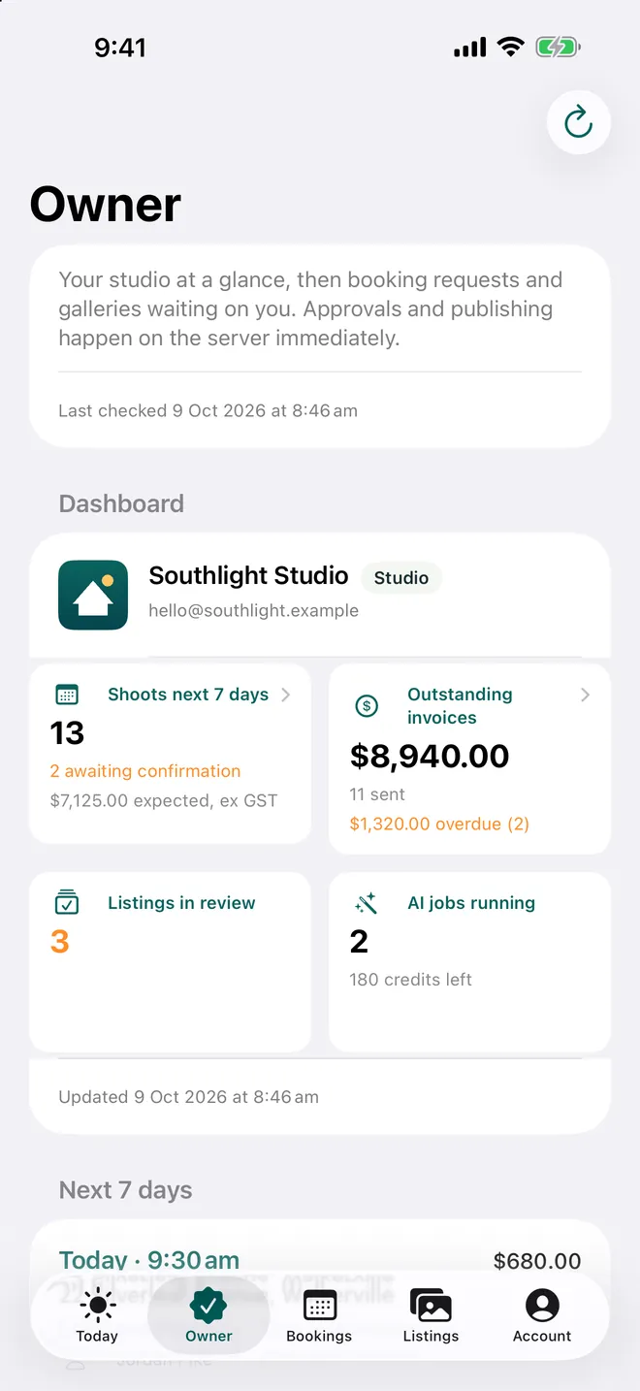640x1391 pixels.
Task: Tap the Southlight Studio name
Action: [248, 576]
